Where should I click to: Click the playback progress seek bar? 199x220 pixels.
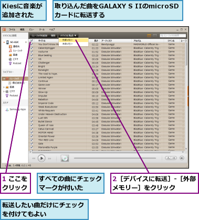coord(115,158)
